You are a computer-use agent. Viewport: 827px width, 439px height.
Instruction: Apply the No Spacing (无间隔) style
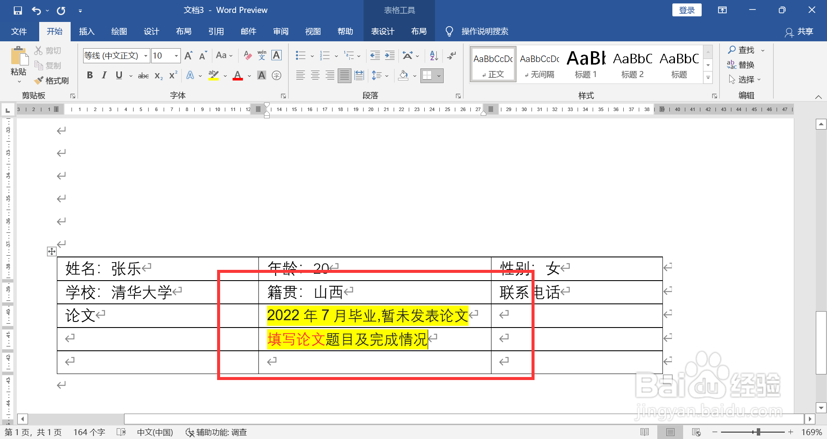[x=540, y=64]
